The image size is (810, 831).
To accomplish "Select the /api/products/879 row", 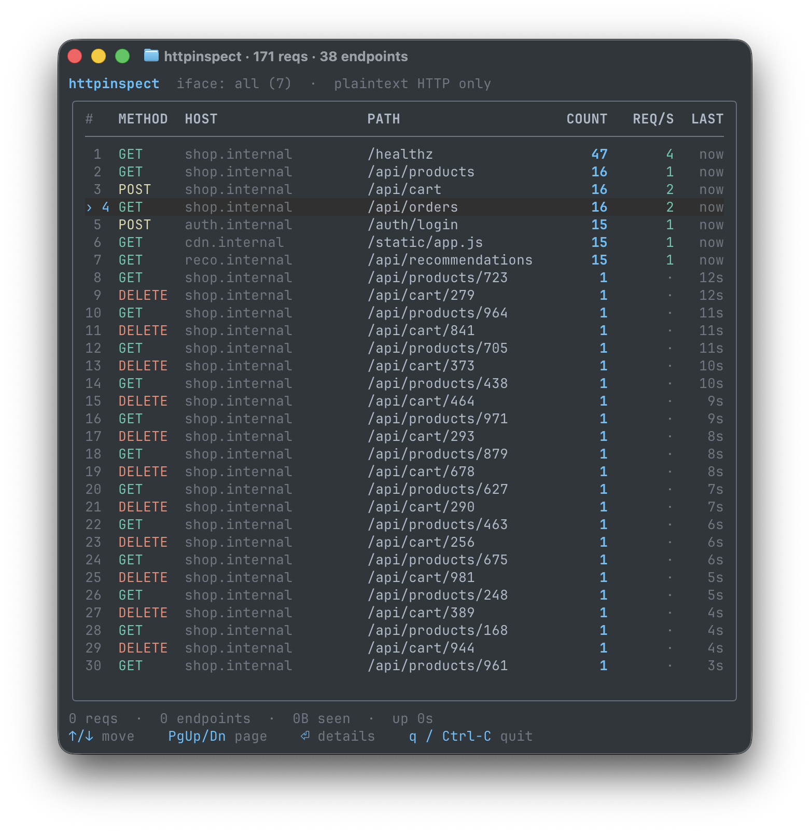I will 404,454.
